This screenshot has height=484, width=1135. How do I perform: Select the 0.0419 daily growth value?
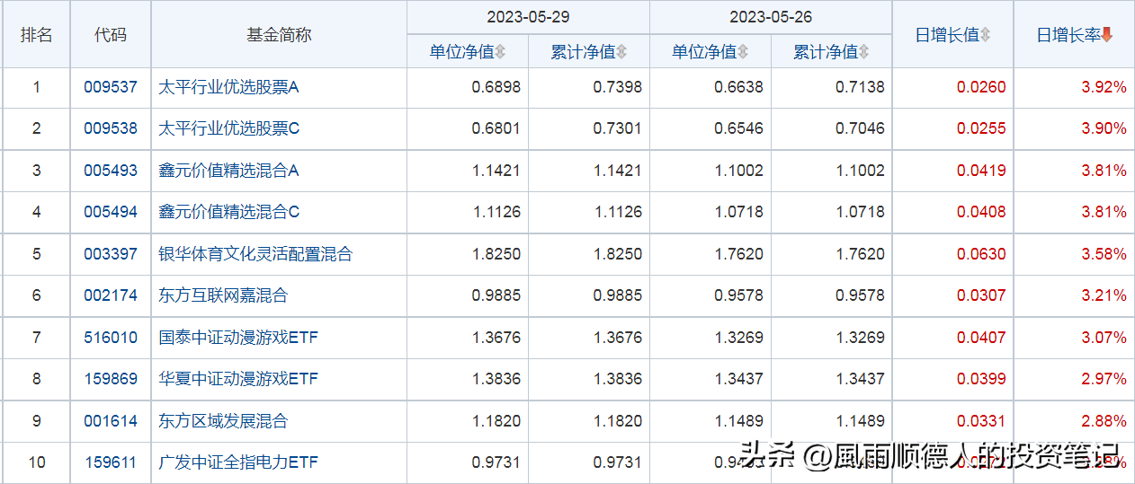click(981, 171)
